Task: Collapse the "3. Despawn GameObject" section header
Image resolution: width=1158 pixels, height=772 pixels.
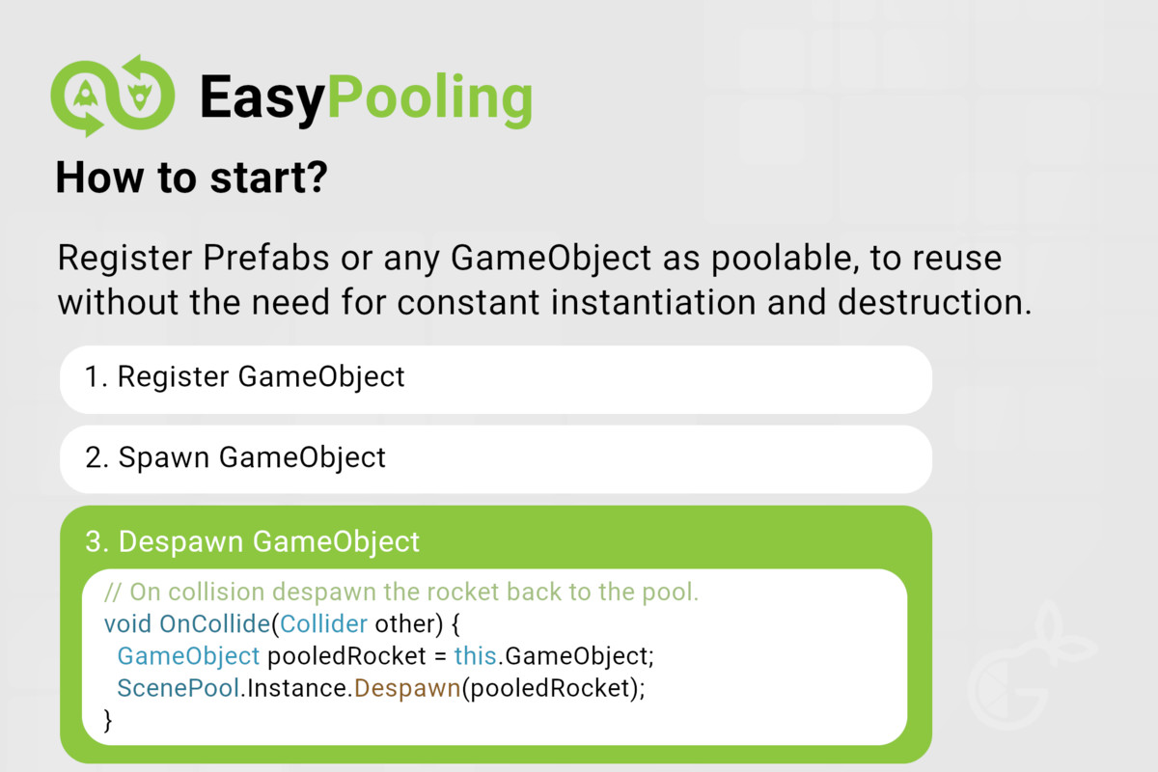Action: point(496,541)
